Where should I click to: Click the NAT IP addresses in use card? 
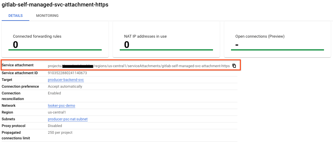pyautogui.click(x=166, y=39)
